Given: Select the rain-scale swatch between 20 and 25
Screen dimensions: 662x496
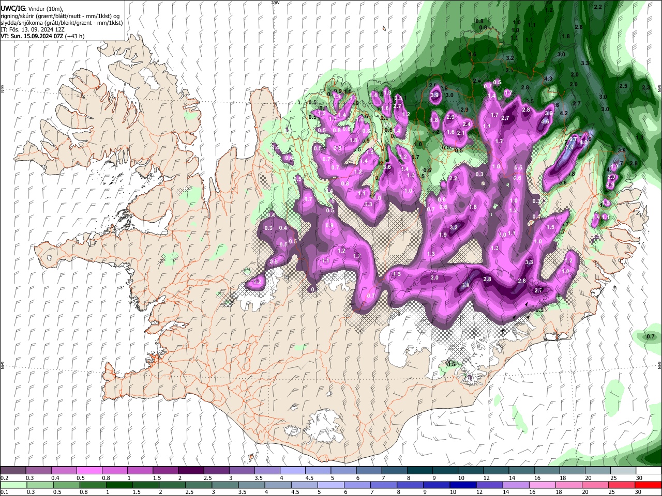Looking at the screenshot, I should (595, 485).
